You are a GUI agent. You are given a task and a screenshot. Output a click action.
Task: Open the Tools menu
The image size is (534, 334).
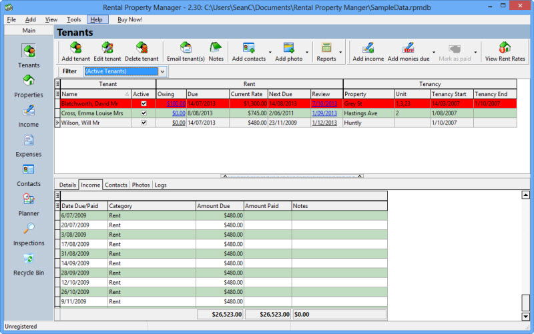coord(73,19)
